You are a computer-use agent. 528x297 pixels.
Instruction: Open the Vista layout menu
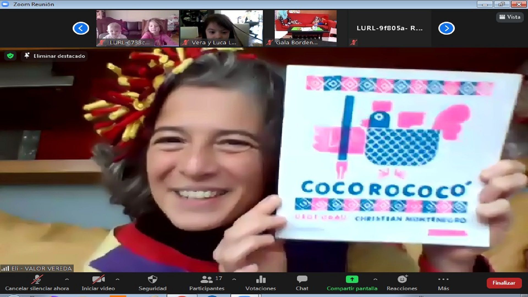(x=510, y=17)
